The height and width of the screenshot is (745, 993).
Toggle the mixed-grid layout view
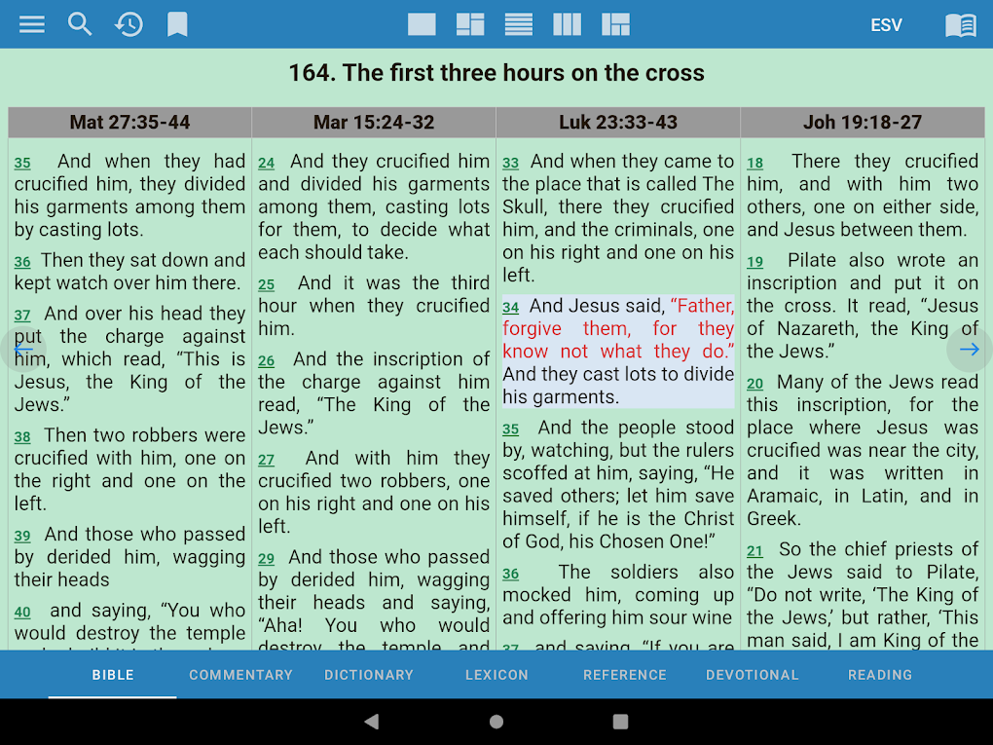[x=615, y=24]
